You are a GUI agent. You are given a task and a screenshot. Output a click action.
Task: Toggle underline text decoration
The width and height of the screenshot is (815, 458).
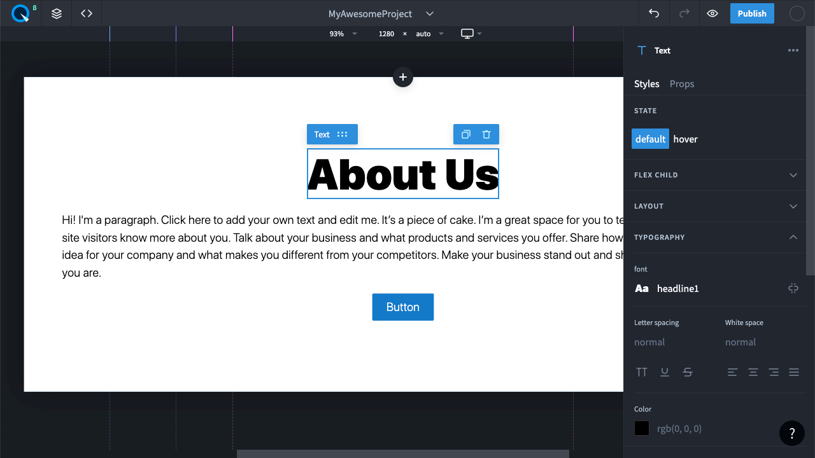(665, 372)
